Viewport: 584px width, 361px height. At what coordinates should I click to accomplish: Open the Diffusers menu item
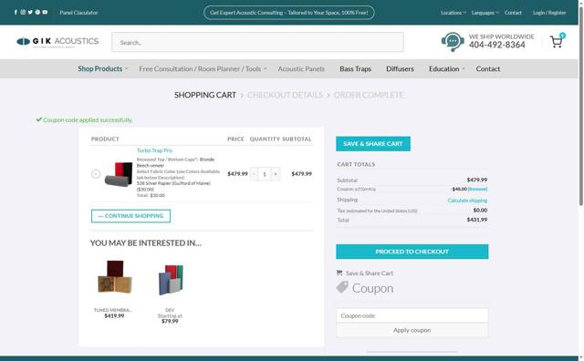pyautogui.click(x=400, y=69)
